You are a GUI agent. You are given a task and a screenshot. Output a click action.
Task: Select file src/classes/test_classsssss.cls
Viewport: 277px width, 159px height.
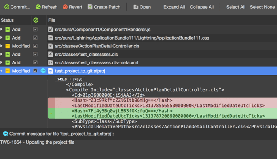(x=86, y=55)
